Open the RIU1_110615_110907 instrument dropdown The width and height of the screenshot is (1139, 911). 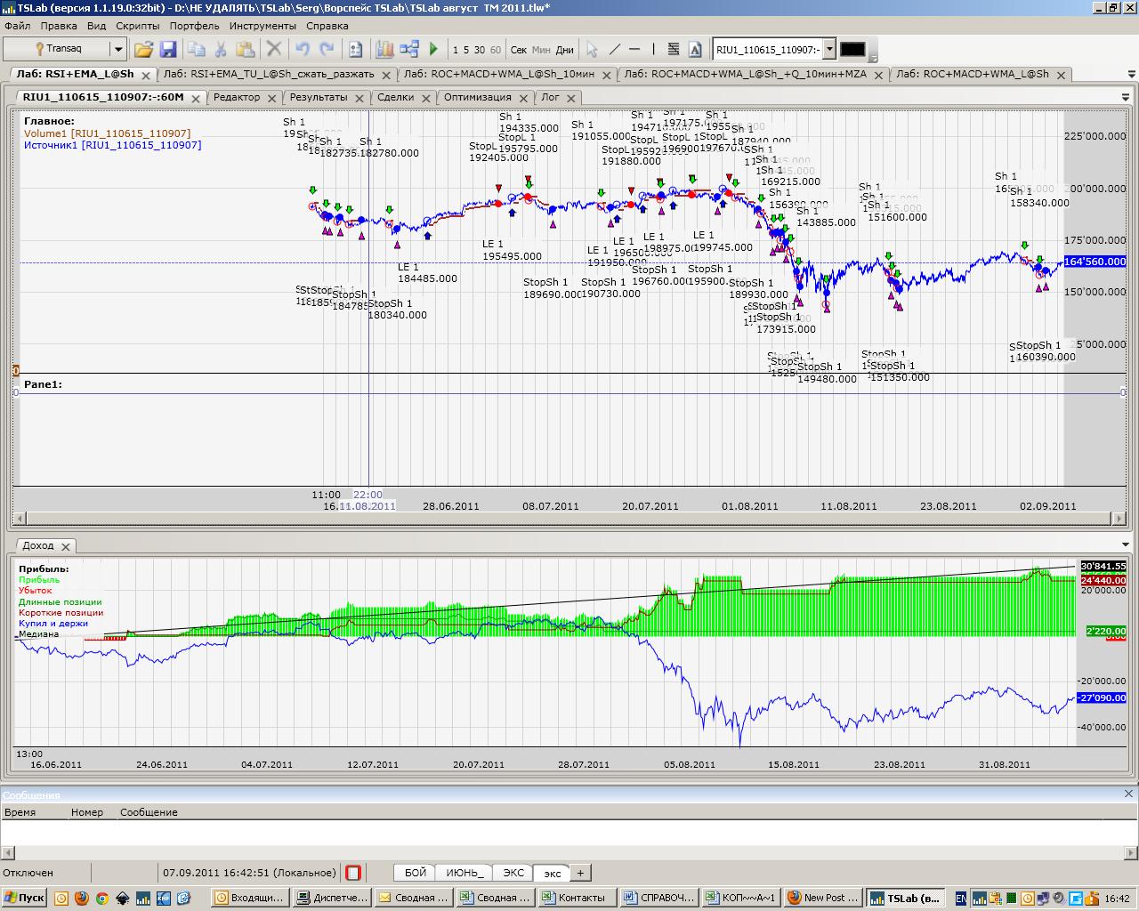(x=829, y=50)
